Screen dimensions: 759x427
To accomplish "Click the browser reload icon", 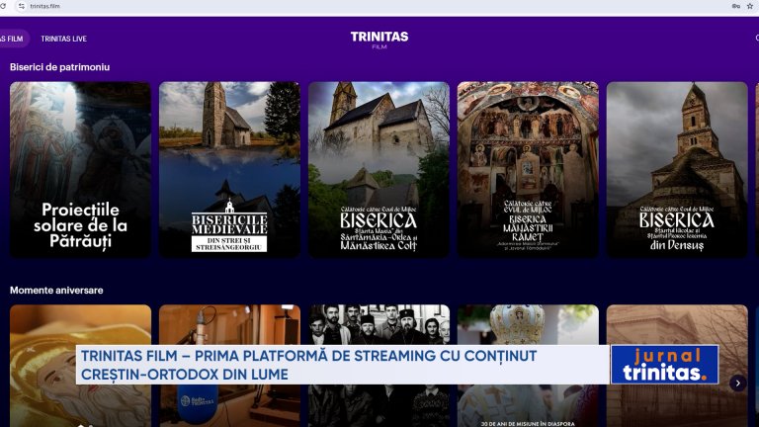I will point(3,6).
